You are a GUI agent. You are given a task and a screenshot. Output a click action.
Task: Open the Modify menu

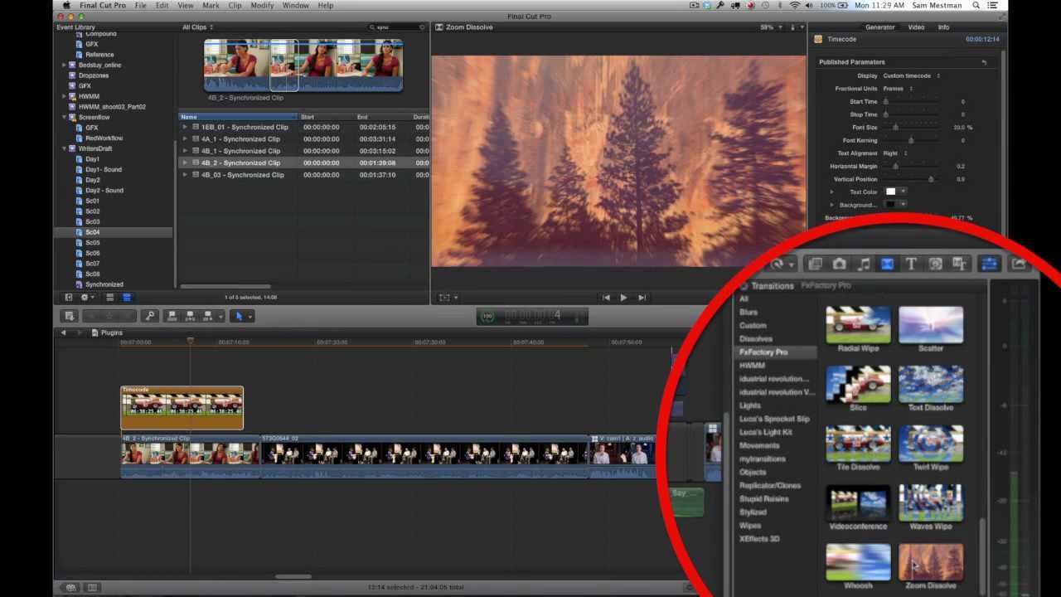tap(262, 5)
